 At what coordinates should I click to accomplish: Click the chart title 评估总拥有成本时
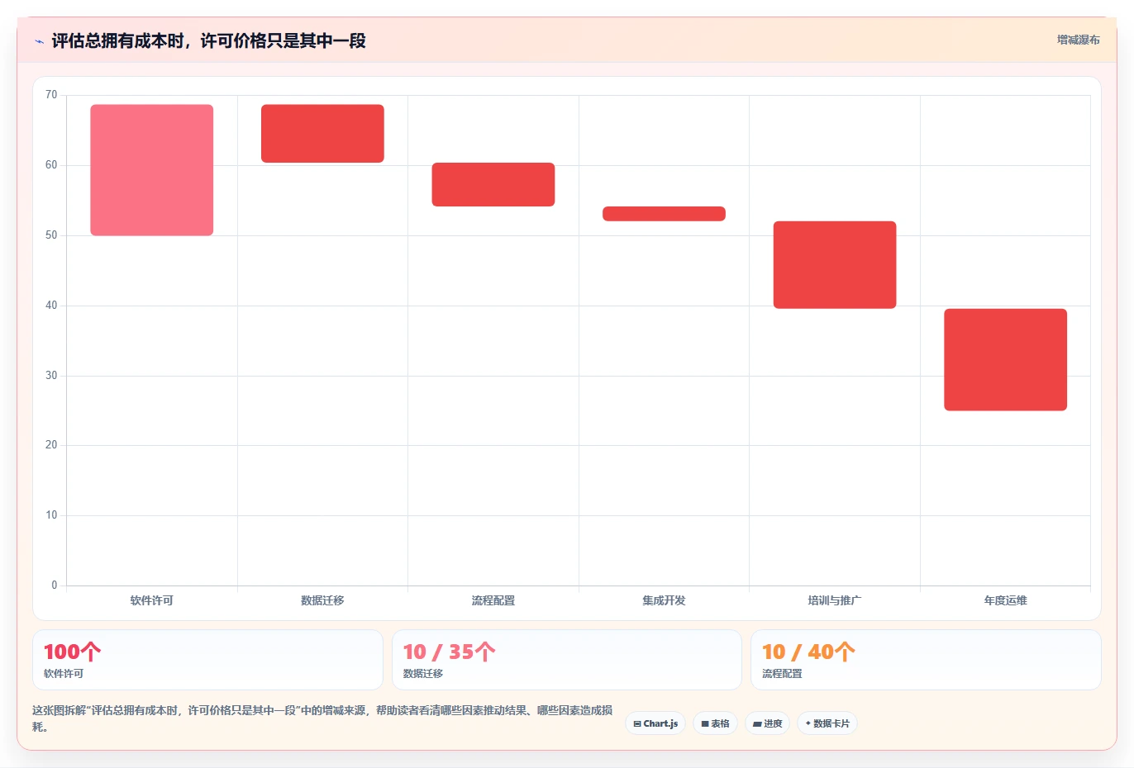(209, 41)
